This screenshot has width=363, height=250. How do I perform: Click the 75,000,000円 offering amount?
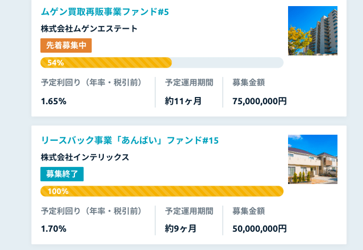[x=260, y=101]
